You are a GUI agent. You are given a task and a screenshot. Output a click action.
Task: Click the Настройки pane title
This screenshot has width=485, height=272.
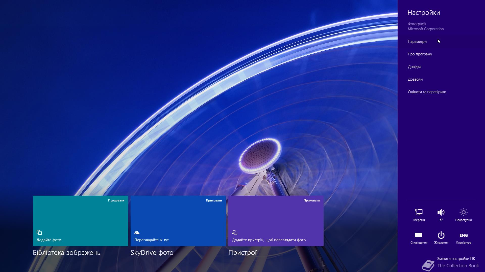click(x=424, y=13)
